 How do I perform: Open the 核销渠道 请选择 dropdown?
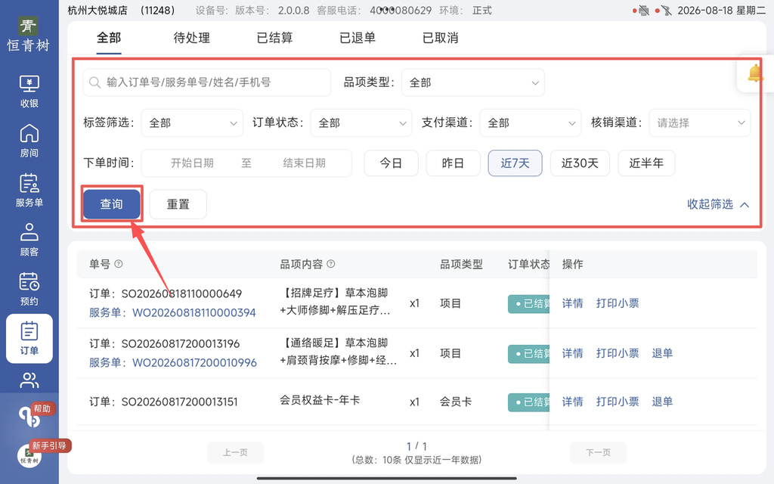click(x=699, y=123)
